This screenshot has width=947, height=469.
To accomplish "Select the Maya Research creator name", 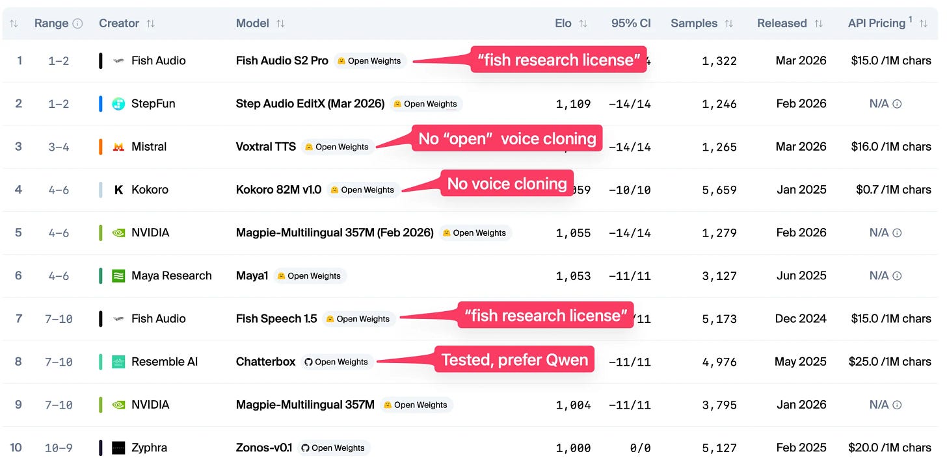I will pyautogui.click(x=172, y=275).
